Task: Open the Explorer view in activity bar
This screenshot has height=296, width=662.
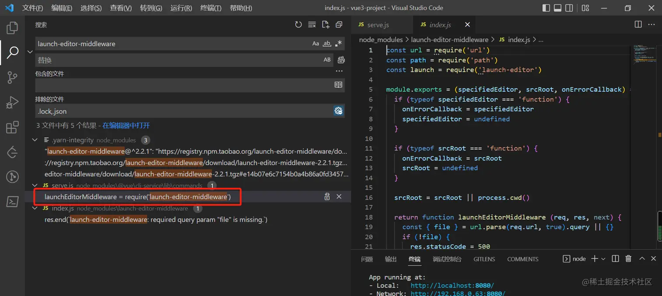Action: click(x=12, y=28)
